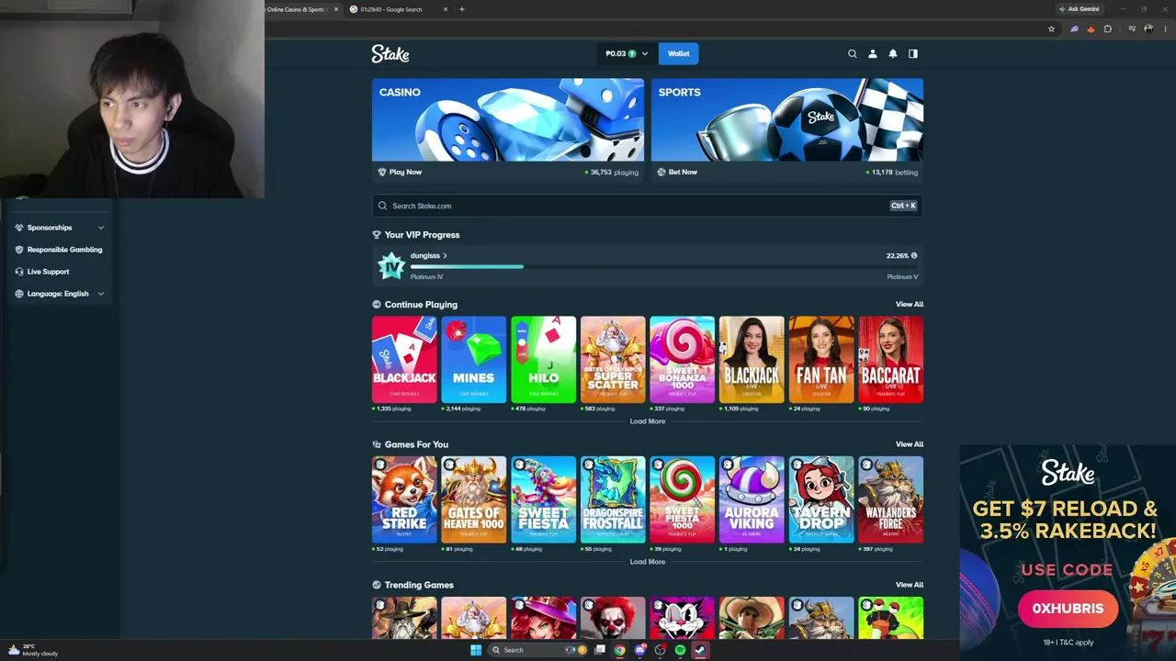Viewport: 1176px width, 661px height.
Task: Open the Chrome extensions puzzle icon
Action: [1107, 28]
